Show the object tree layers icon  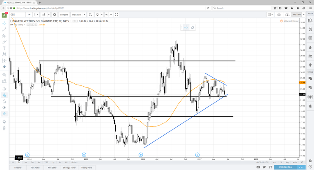pos(4,122)
